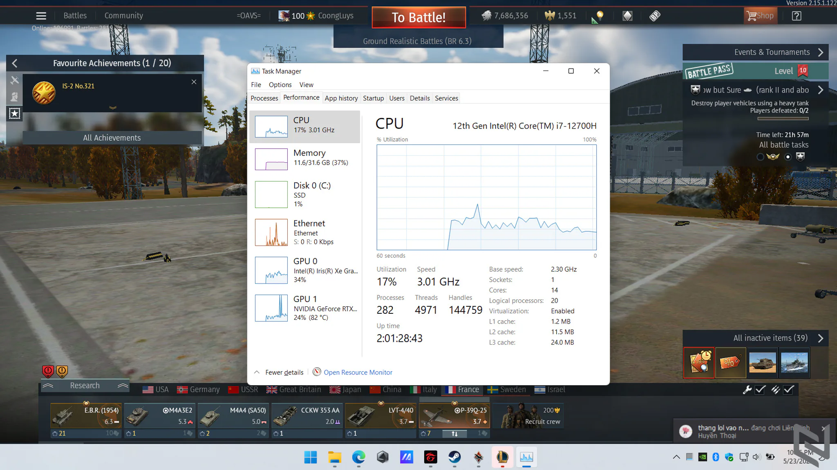Open the hamburger main menu

(41, 16)
